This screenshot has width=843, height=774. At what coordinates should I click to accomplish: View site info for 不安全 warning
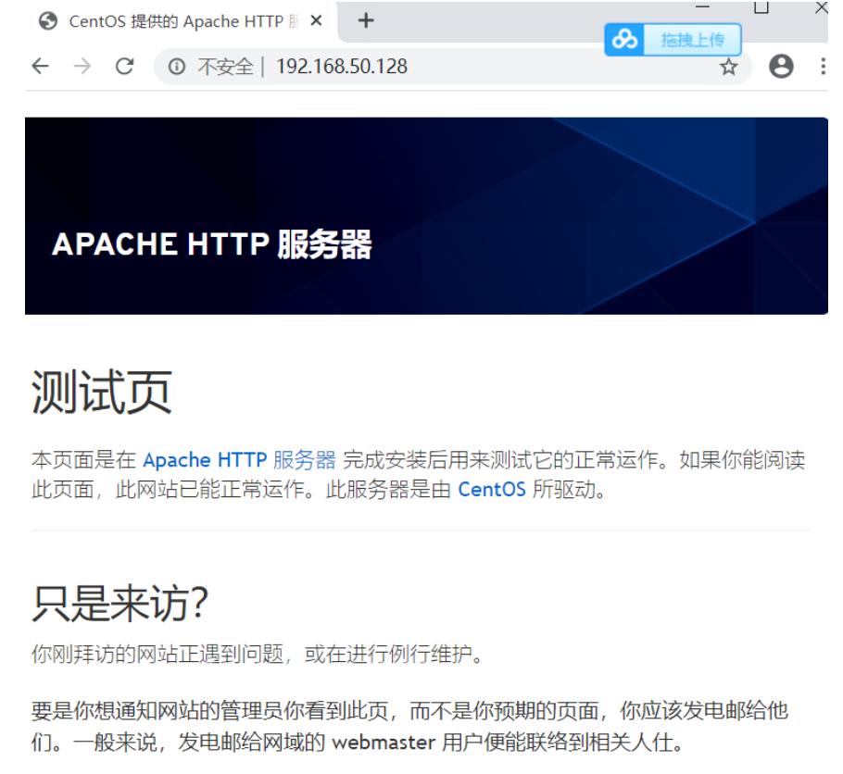coord(176,67)
